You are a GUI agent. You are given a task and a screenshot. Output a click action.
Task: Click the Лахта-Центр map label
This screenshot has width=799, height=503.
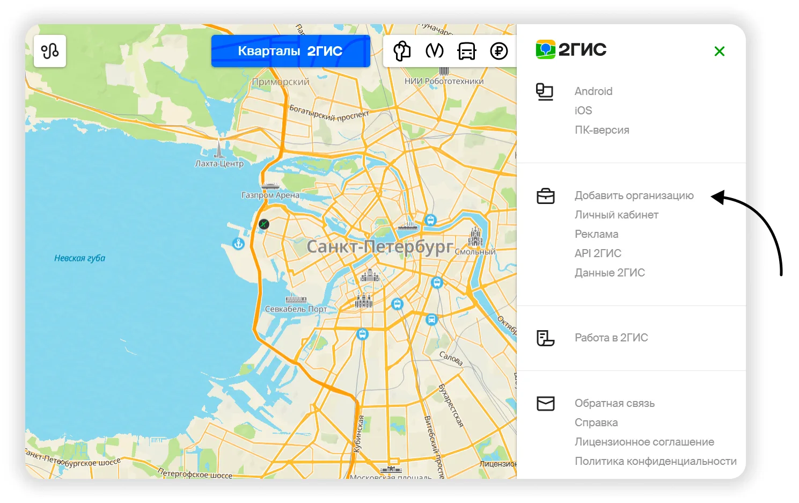[x=219, y=164]
